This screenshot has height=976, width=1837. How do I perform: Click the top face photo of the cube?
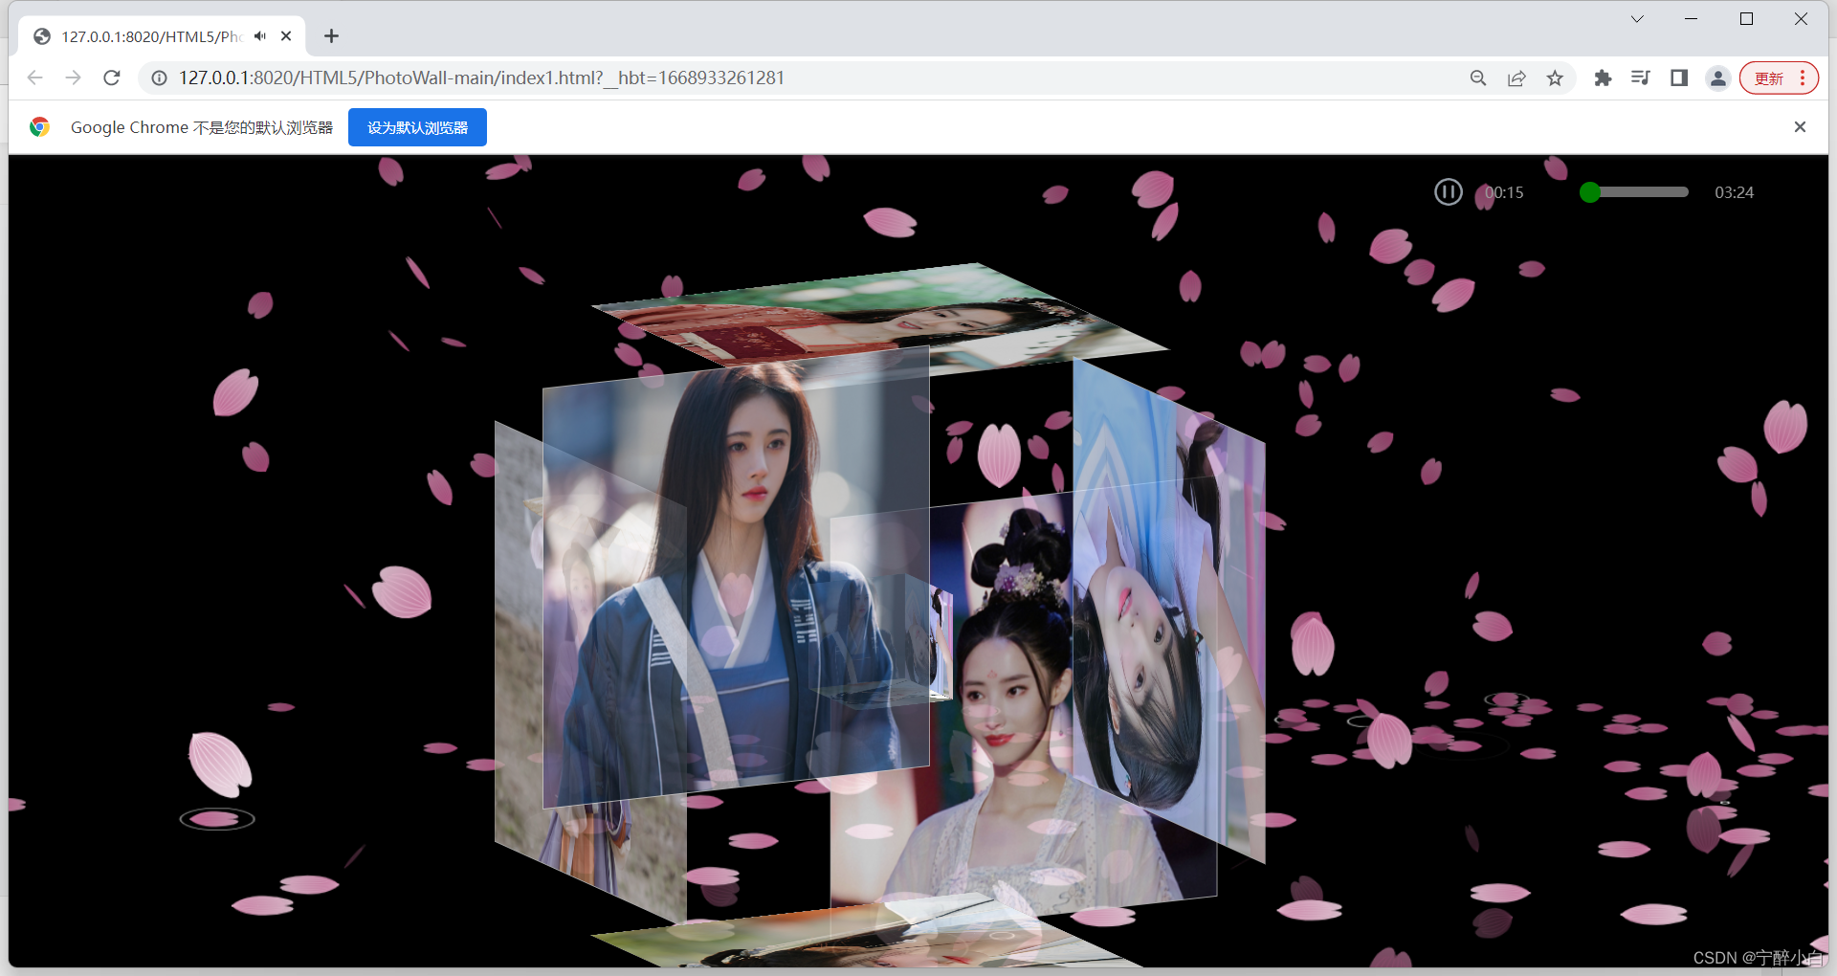tap(880, 316)
